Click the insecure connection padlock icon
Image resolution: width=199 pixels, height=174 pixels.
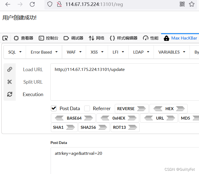click(59, 4)
